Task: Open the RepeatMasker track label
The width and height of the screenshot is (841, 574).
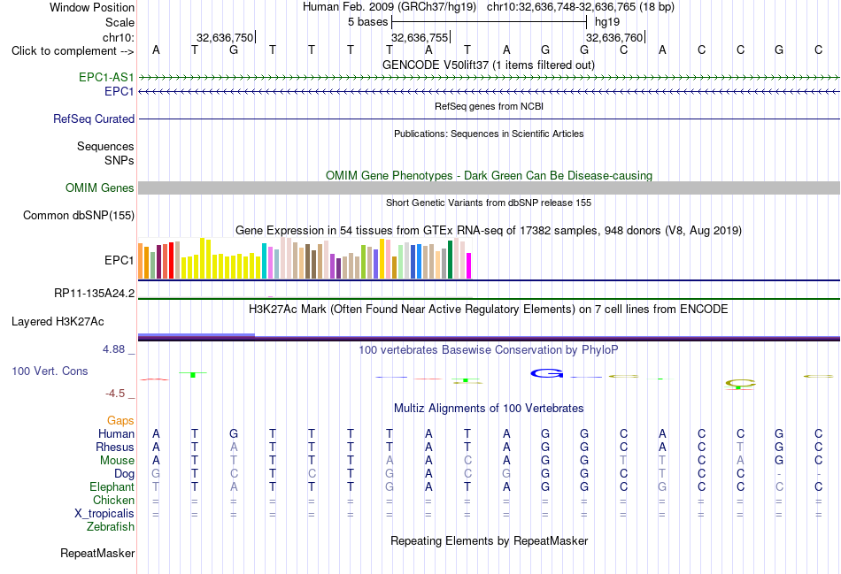Action: coord(97,553)
